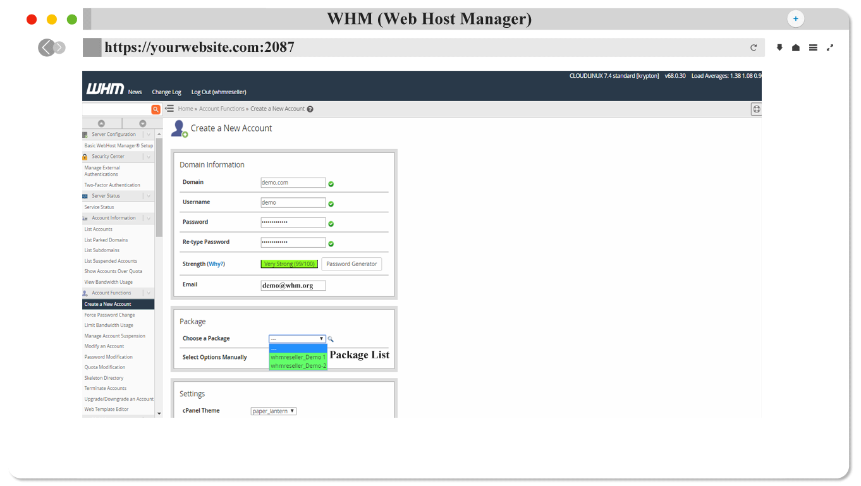
Task: Click the green check beside Password field
Action: [331, 224]
